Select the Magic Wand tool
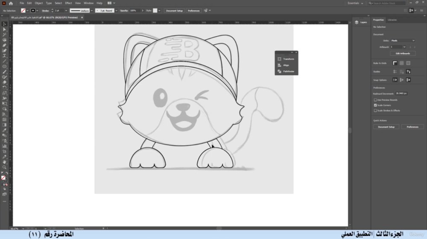Image resolution: width=427 pixels, height=239 pixels. [x=4, y=35]
